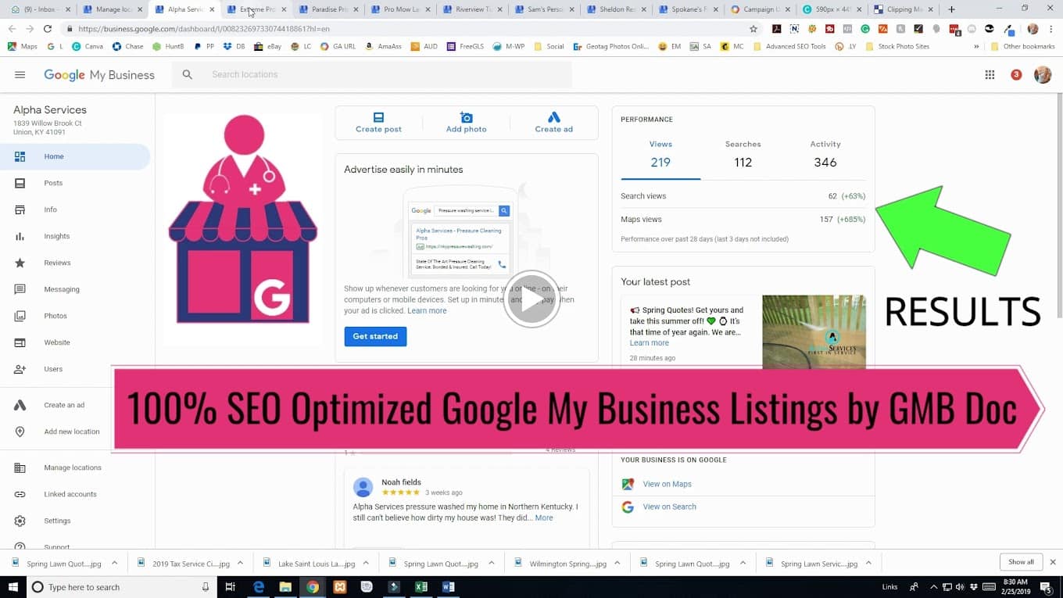Open the hamburger main menu

pyautogui.click(x=20, y=75)
